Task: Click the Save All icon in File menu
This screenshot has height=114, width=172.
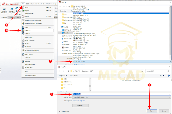Action: tap(23, 33)
